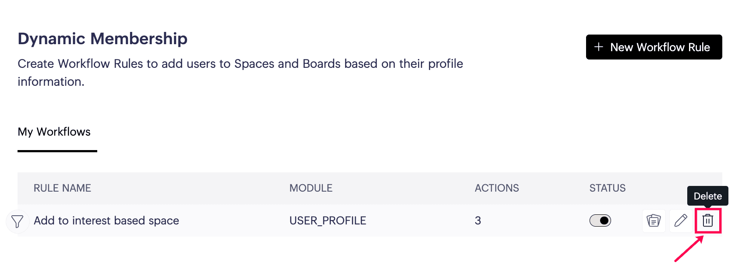Viewport: 742px width, 266px height.
Task: Open the 'Add to interest based space' rule
Action: (106, 220)
